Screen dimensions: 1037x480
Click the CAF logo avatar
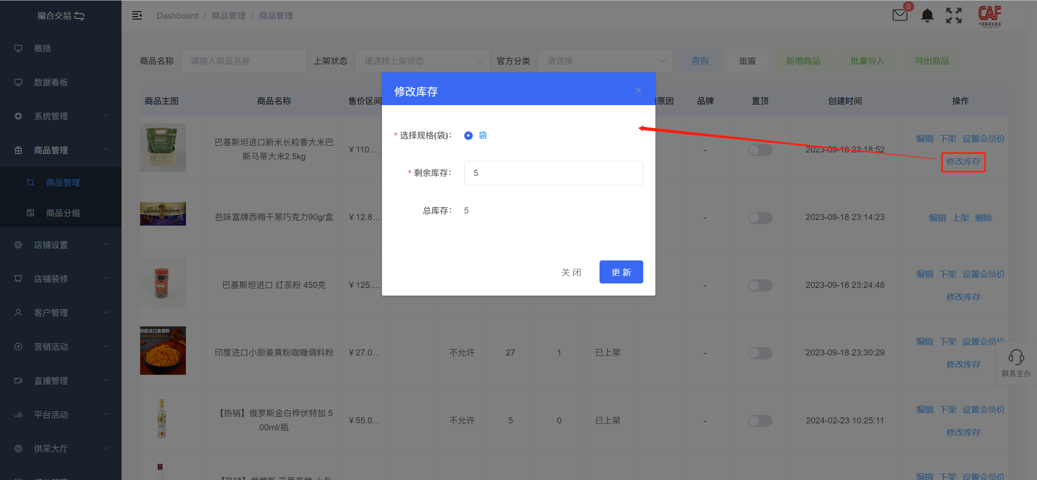[990, 16]
